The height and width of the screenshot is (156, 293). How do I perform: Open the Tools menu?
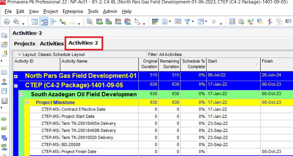click(93, 11)
